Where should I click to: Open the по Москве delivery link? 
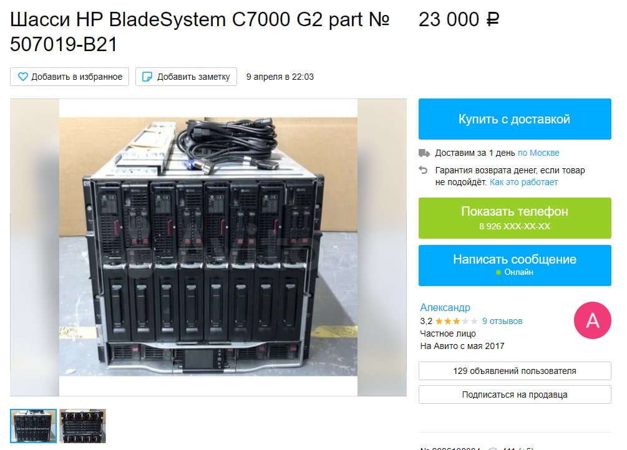[538, 153]
